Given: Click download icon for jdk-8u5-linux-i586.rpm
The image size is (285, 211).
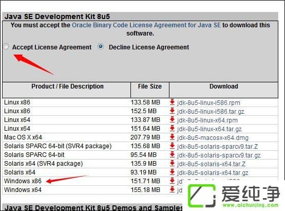Looking at the screenshot, I should tap(172, 102).
